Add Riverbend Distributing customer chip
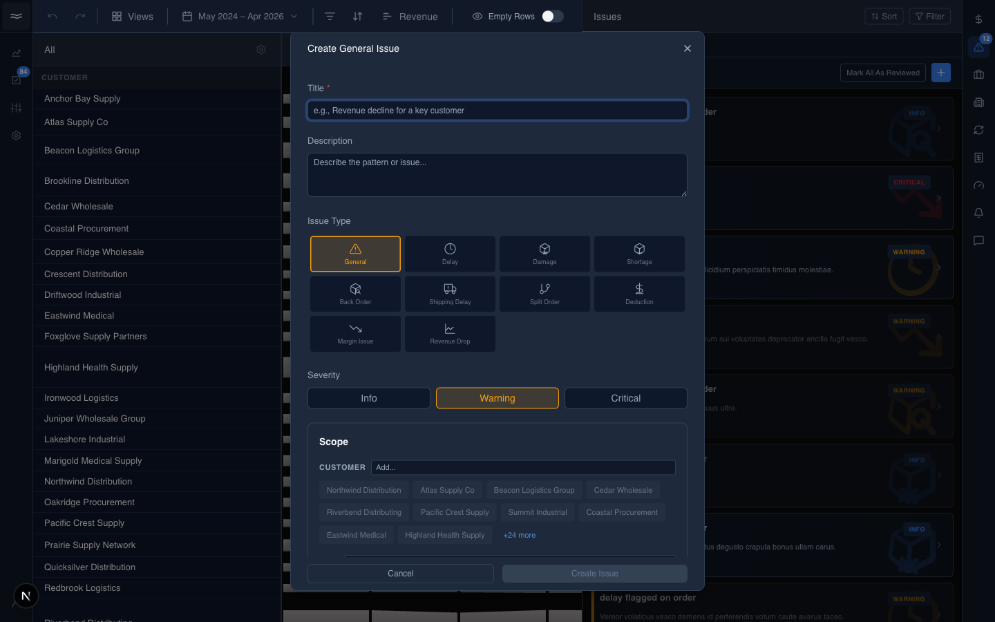Image resolution: width=995 pixels, height=622 pixels. click(x=364, y=512)
